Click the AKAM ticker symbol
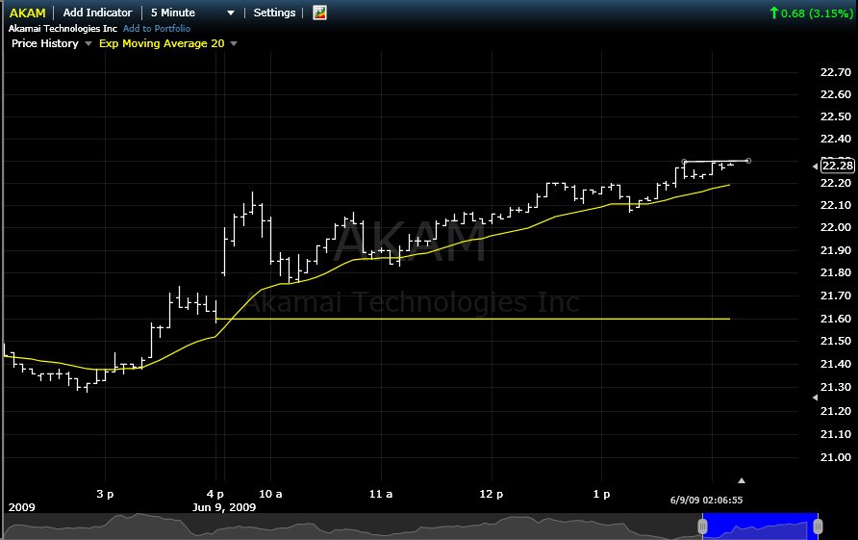 tap(27, 13)
